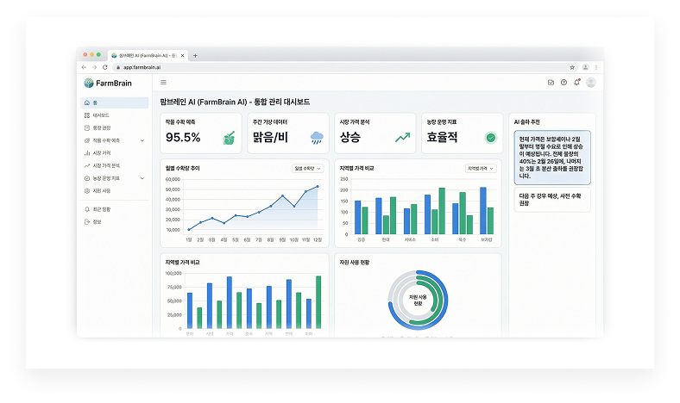Click the green crop basket icon

point(229,138)
